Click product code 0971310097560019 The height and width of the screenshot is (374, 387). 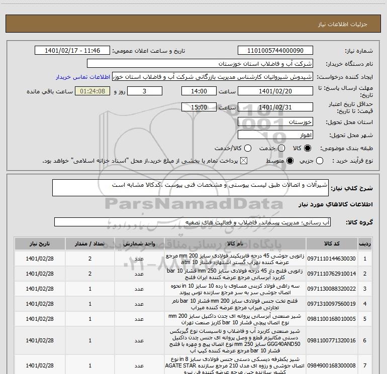pos(332,304)
